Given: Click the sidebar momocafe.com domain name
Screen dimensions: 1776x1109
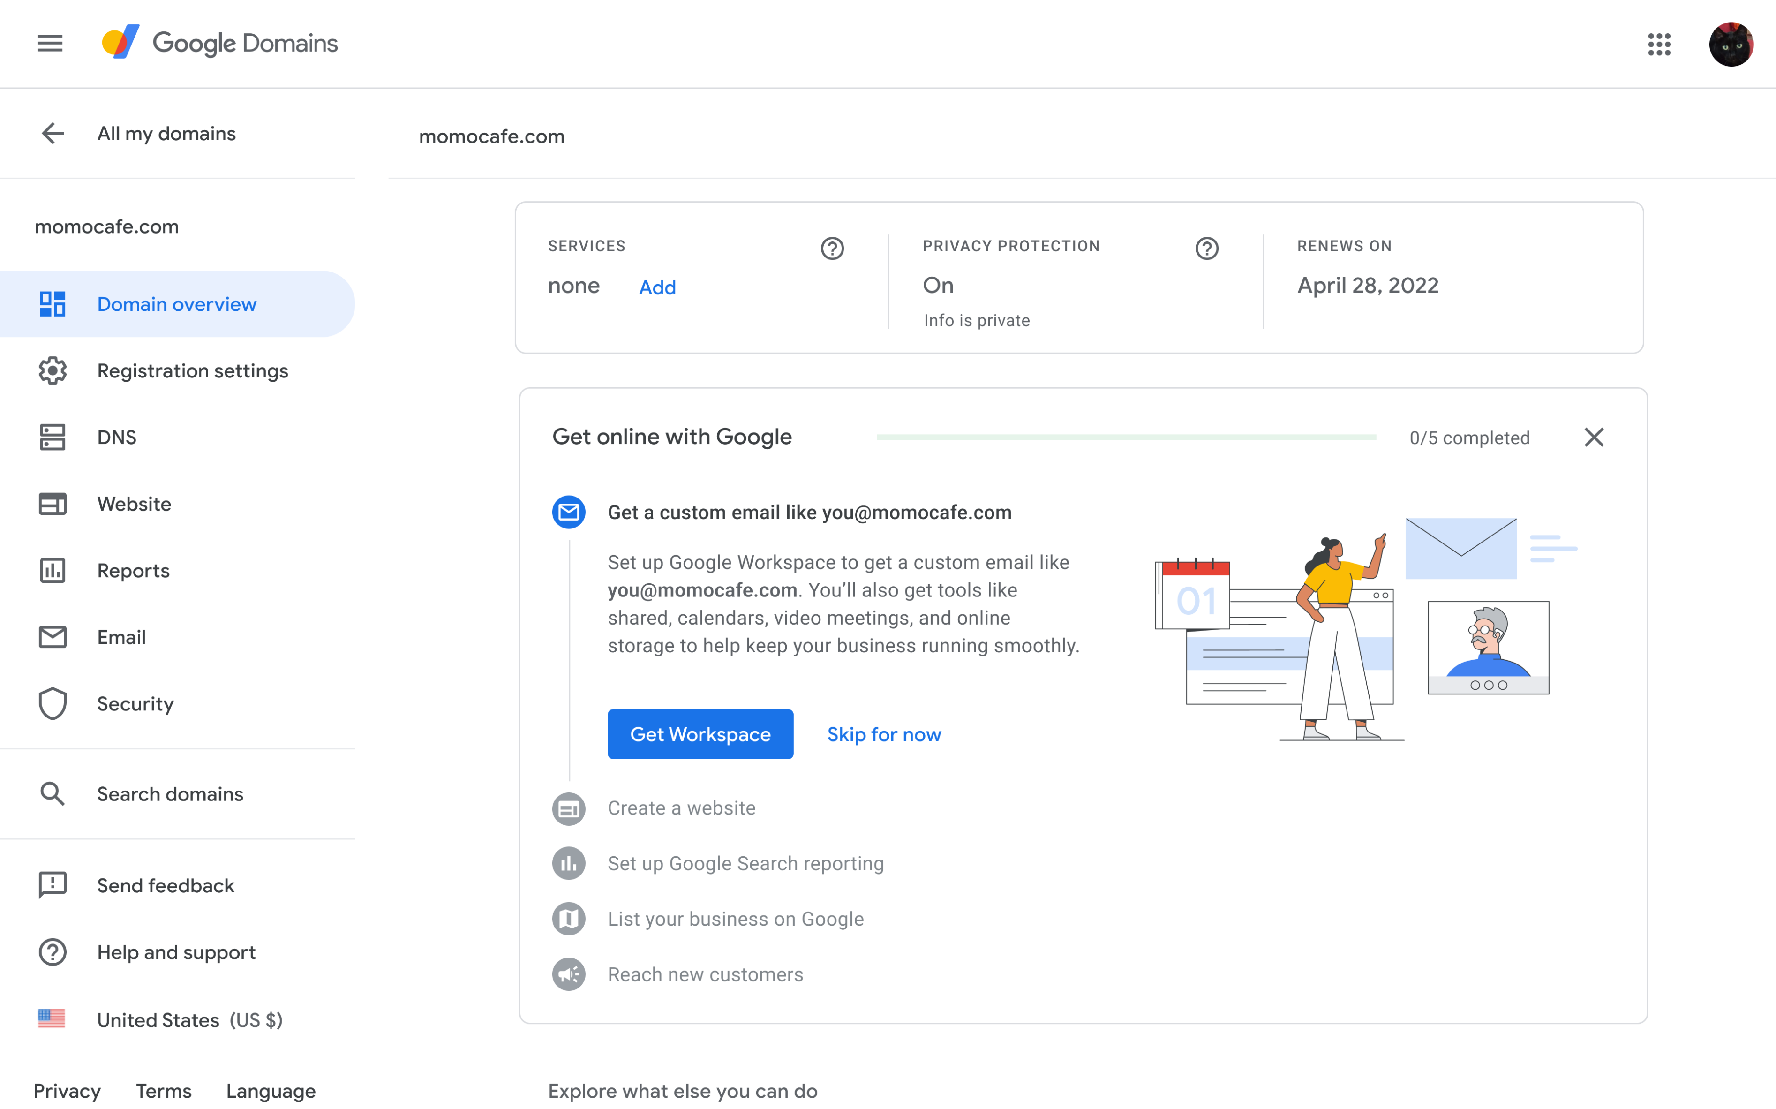Looking at the screenshot, I should [107, 226].
